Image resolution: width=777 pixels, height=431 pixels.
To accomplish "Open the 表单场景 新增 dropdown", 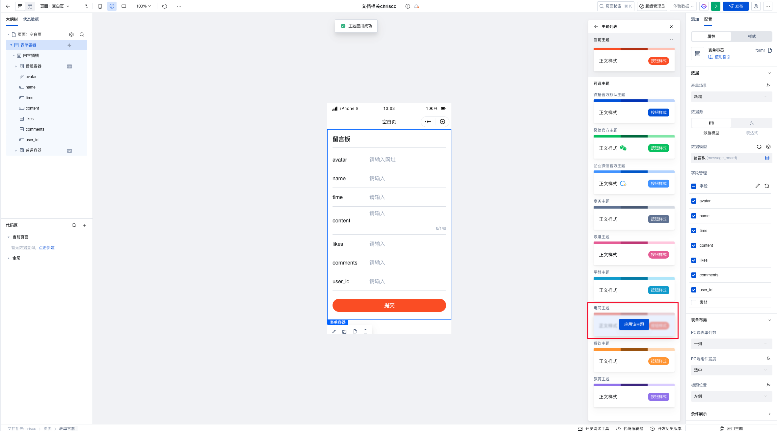I will pyautogui.click(x=731, y=97).
